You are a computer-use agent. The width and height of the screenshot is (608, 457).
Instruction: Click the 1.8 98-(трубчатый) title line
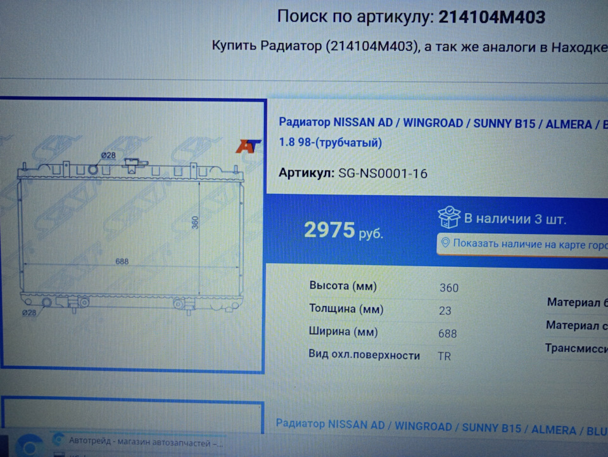(331, 143)
